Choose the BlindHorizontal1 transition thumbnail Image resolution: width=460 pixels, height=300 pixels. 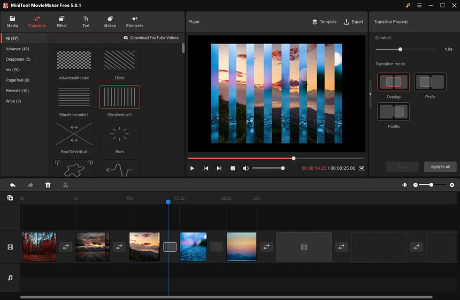(74, 97)
